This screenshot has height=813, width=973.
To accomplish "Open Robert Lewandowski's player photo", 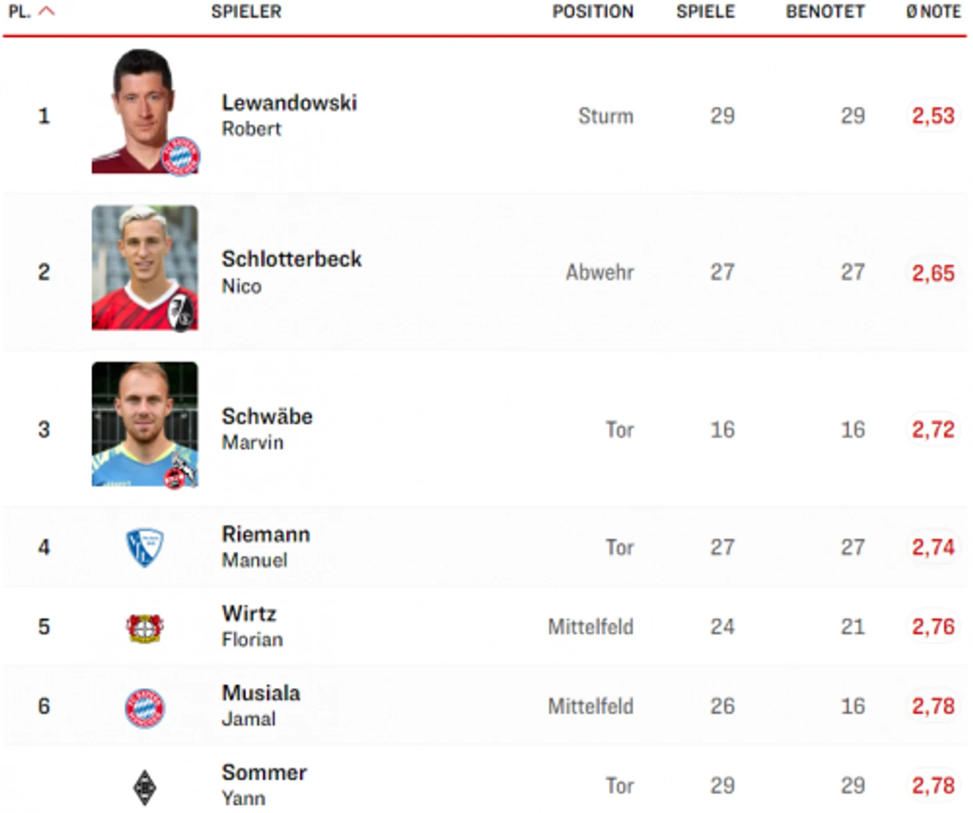I will point(145,111).
